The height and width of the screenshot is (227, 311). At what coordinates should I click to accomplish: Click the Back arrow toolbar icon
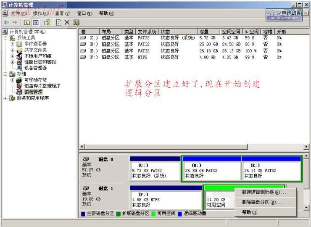6,22
